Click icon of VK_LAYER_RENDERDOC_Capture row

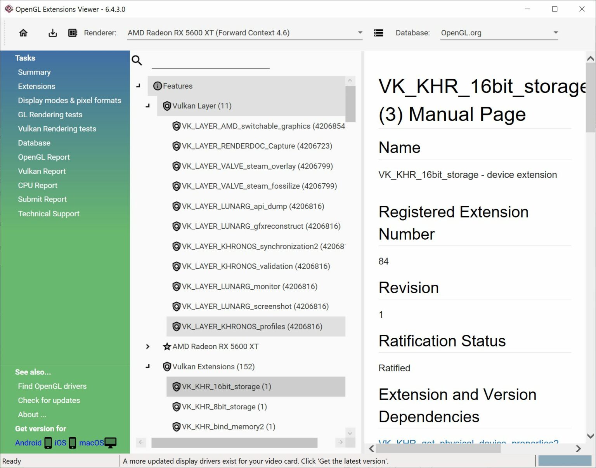pos(176,146)
